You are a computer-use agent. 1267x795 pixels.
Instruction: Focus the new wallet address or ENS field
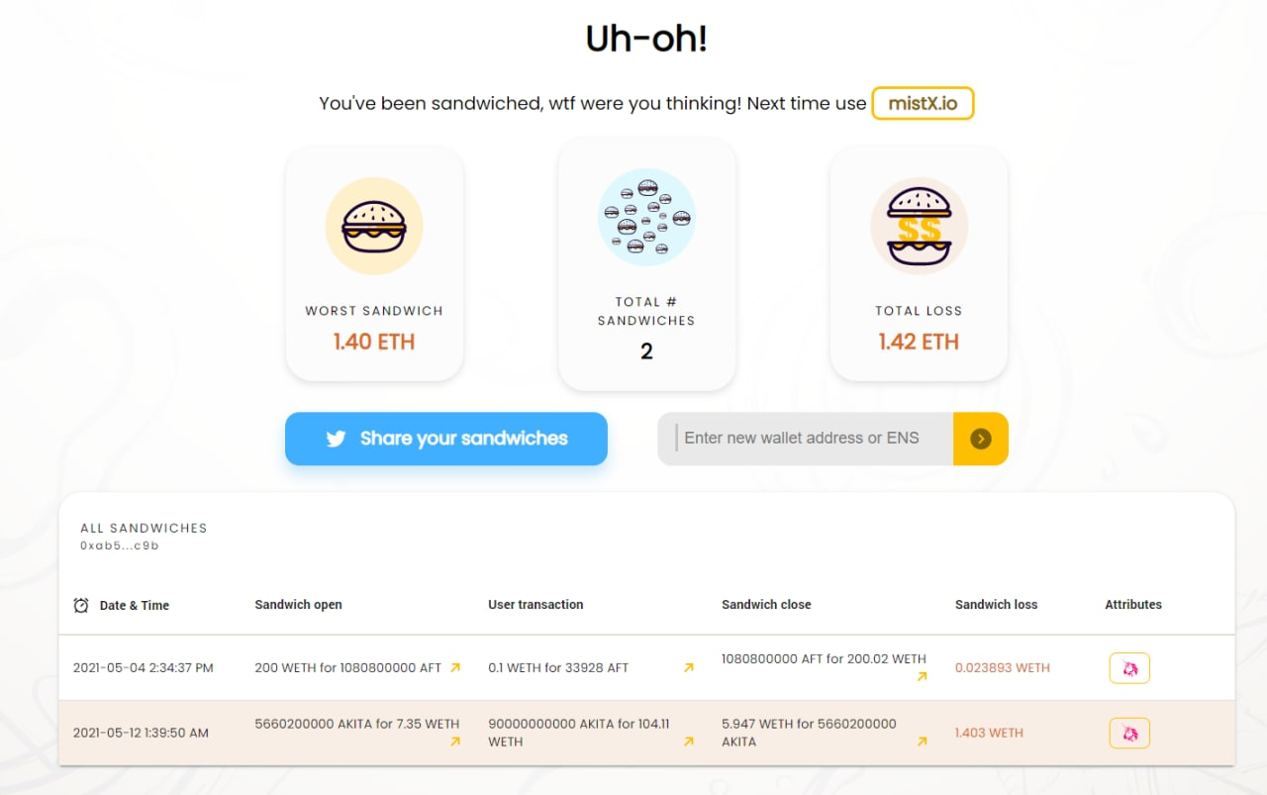[806, 439]
